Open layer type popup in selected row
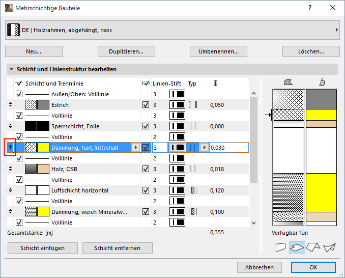This screenshot has height=278, width=345. pyautogui.click(x=204, y=148)
